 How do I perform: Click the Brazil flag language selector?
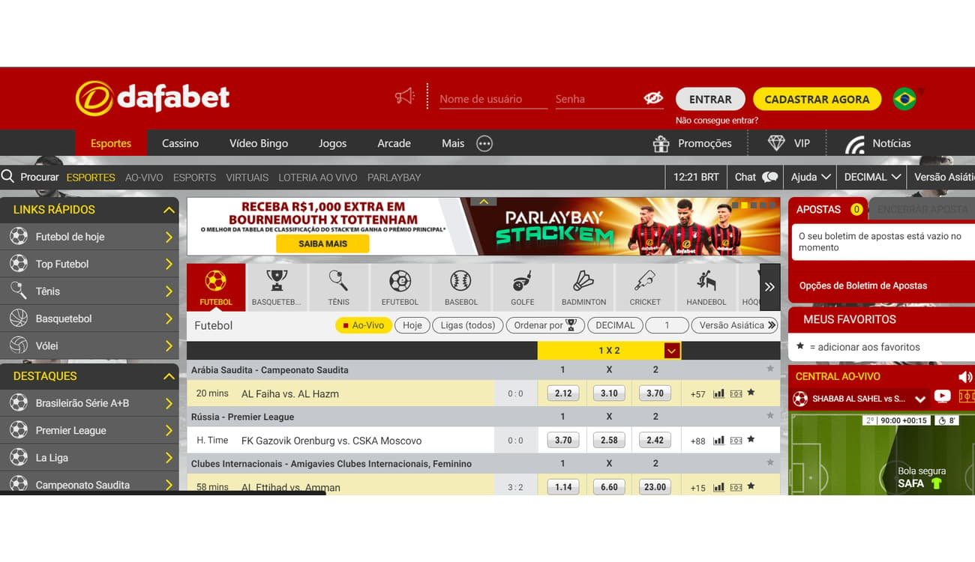pyautogui.click(x=904, y=99)
